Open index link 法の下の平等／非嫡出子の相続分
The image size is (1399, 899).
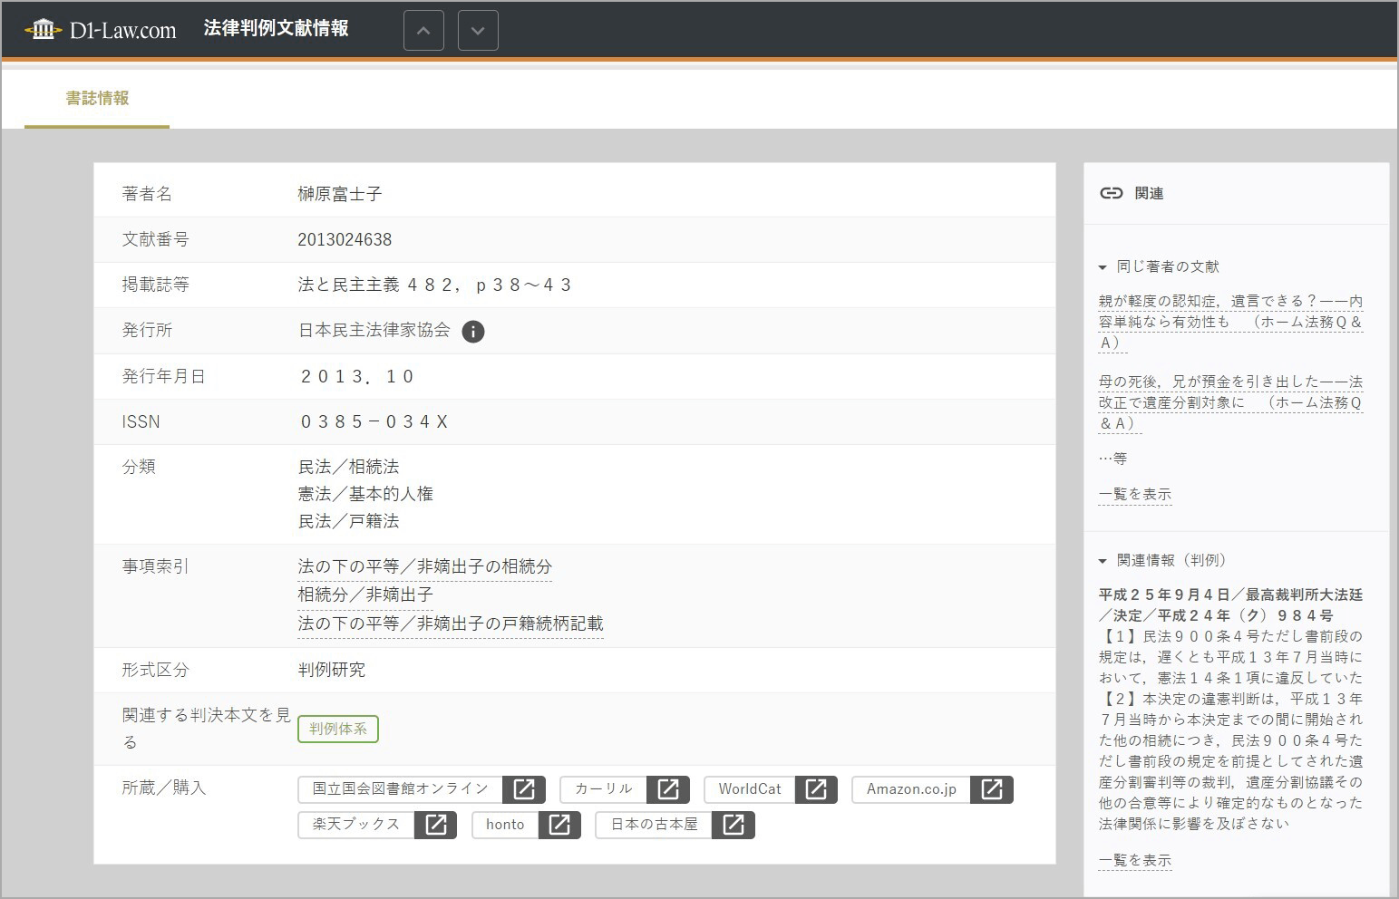[424, 567]
